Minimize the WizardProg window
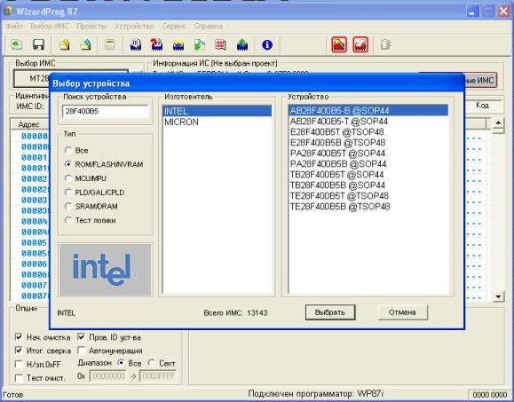Image resolution: width=514 pixels, height=402 pixels. (472, 12)
